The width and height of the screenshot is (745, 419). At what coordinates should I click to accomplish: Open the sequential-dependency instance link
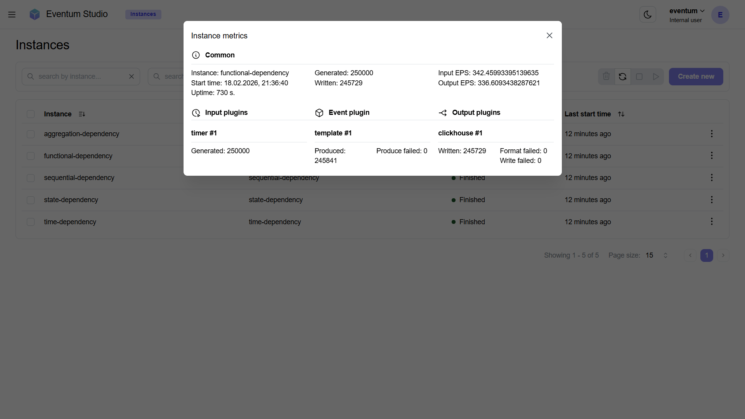[x=79, y=178]
